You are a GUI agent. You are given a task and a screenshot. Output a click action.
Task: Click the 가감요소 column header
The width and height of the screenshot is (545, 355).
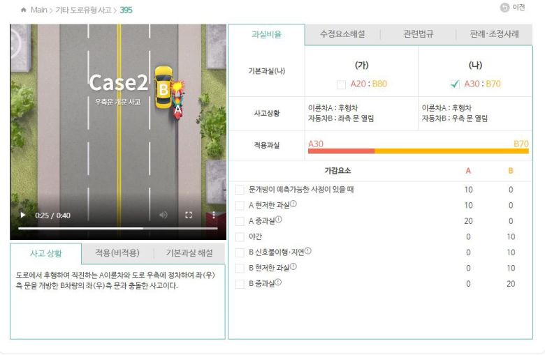point(337,171)
